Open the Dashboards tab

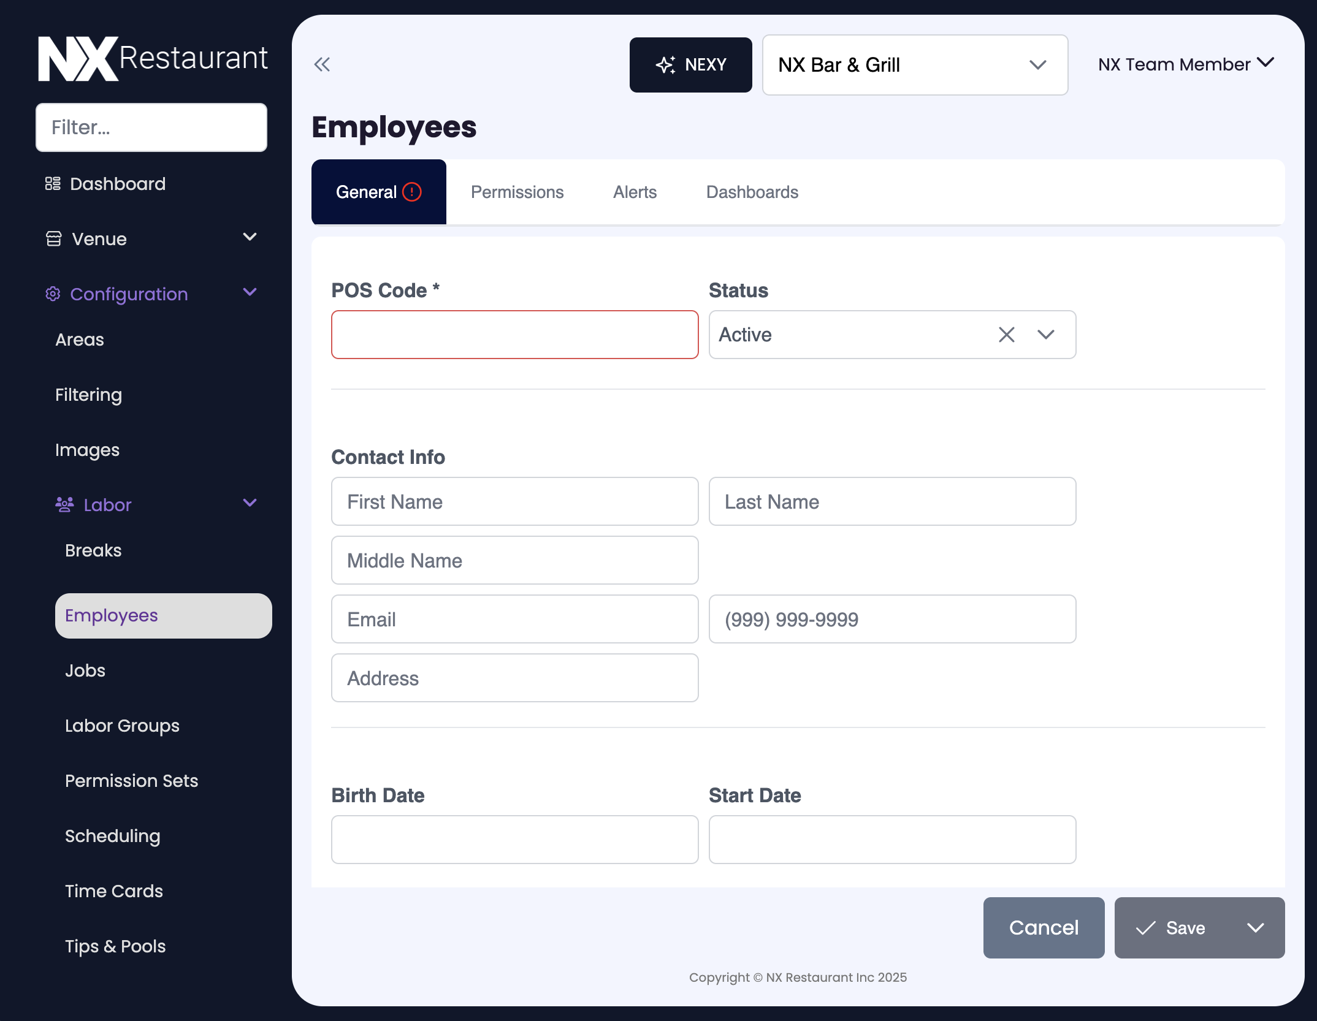point(752,192)
